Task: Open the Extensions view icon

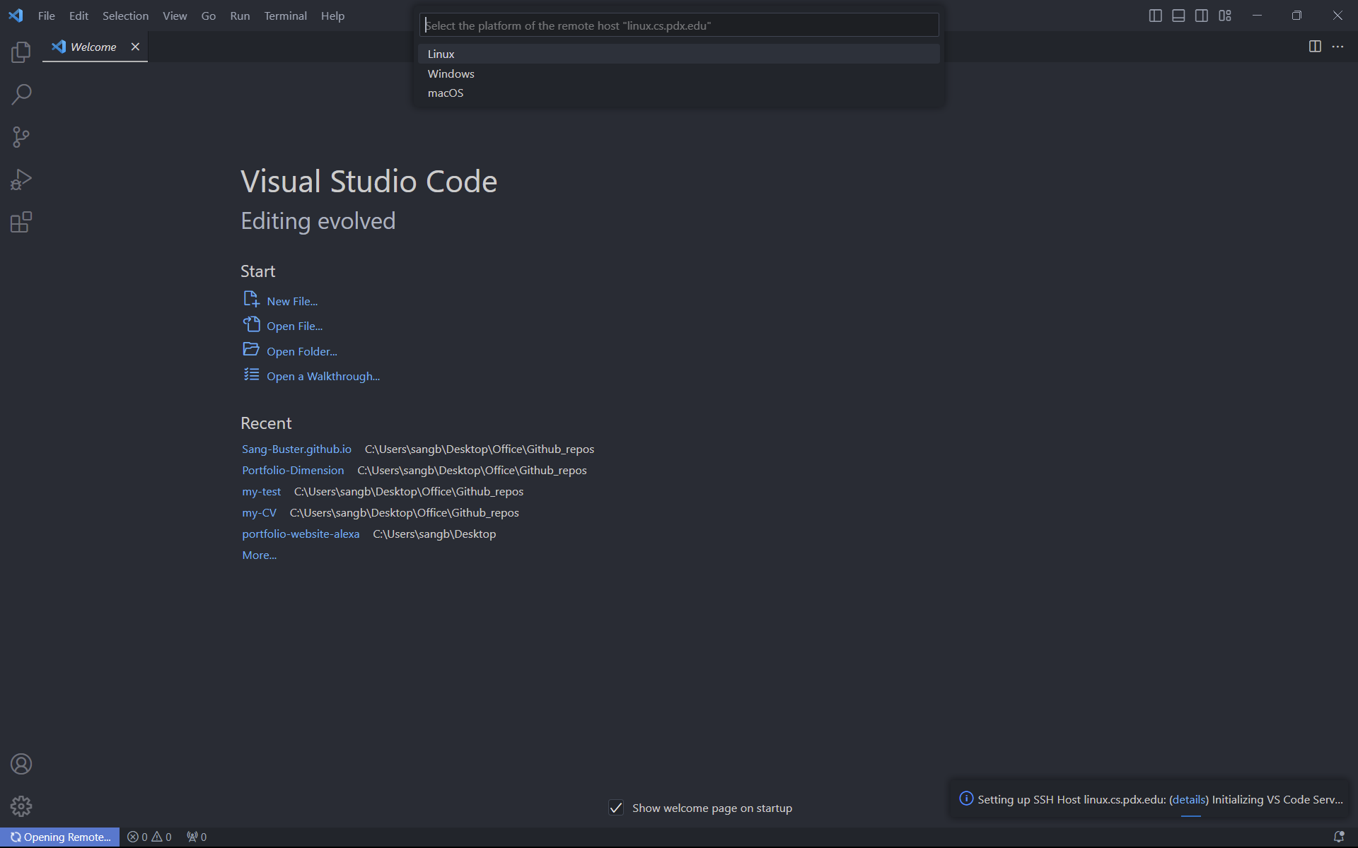Action: pos(21,223)
